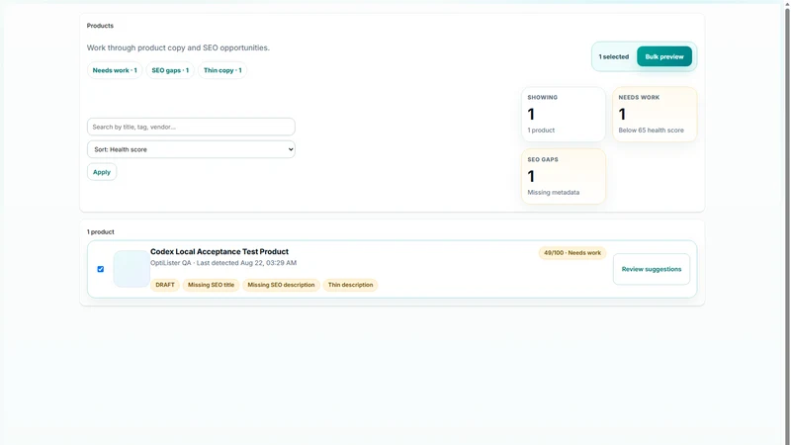
Task: Click the DRAFT tag
Action: 165,285
